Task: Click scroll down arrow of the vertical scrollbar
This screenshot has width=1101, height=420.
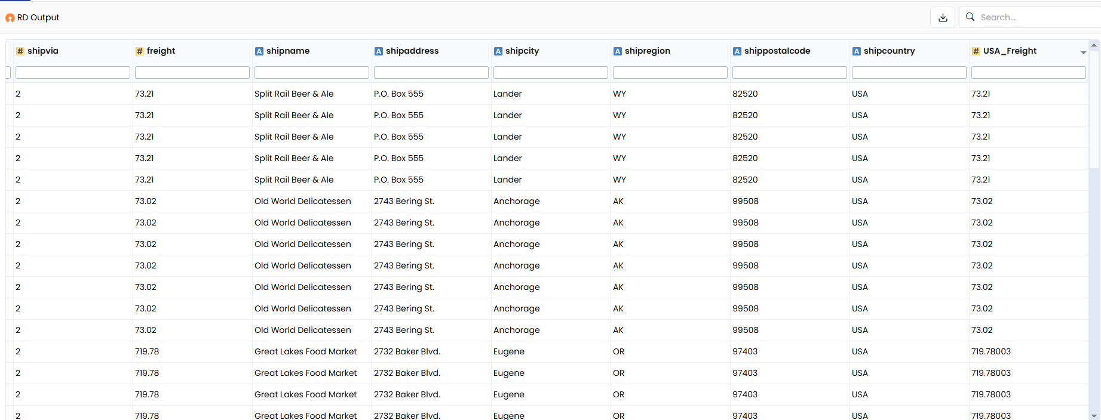Action: point(1094,416)
